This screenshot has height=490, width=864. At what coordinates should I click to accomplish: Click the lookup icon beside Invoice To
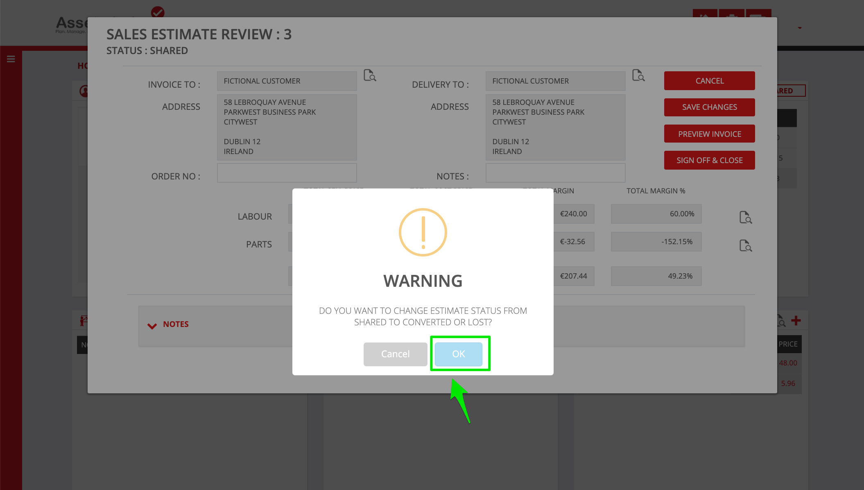pyautogui.click(x=370, y=75)
